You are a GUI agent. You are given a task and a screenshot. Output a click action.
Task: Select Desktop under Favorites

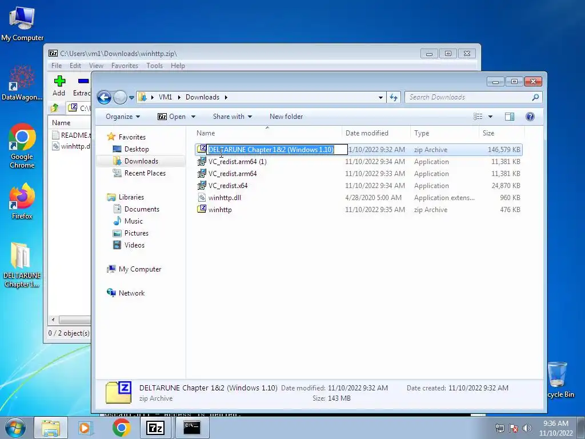pos(137,149)
